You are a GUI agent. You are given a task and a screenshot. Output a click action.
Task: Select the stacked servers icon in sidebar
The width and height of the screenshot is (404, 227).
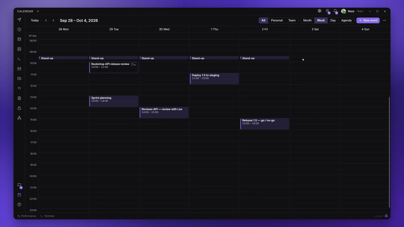[x=19, y=49]
